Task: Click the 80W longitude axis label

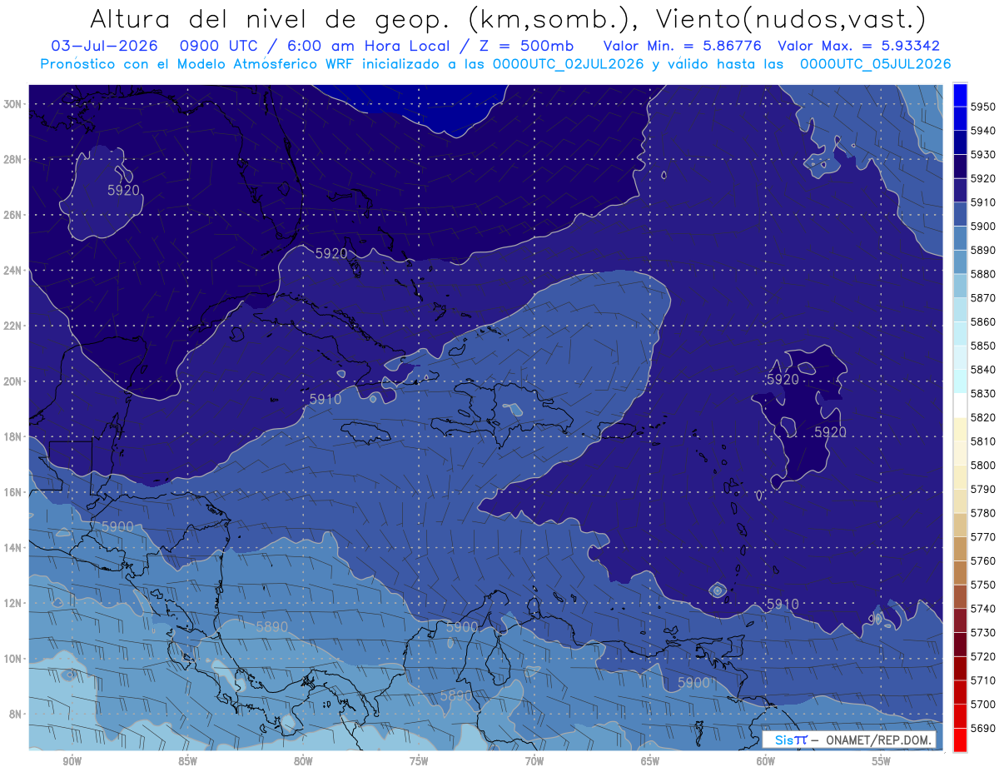Action: pyautogui.click(x=303, y=761)
